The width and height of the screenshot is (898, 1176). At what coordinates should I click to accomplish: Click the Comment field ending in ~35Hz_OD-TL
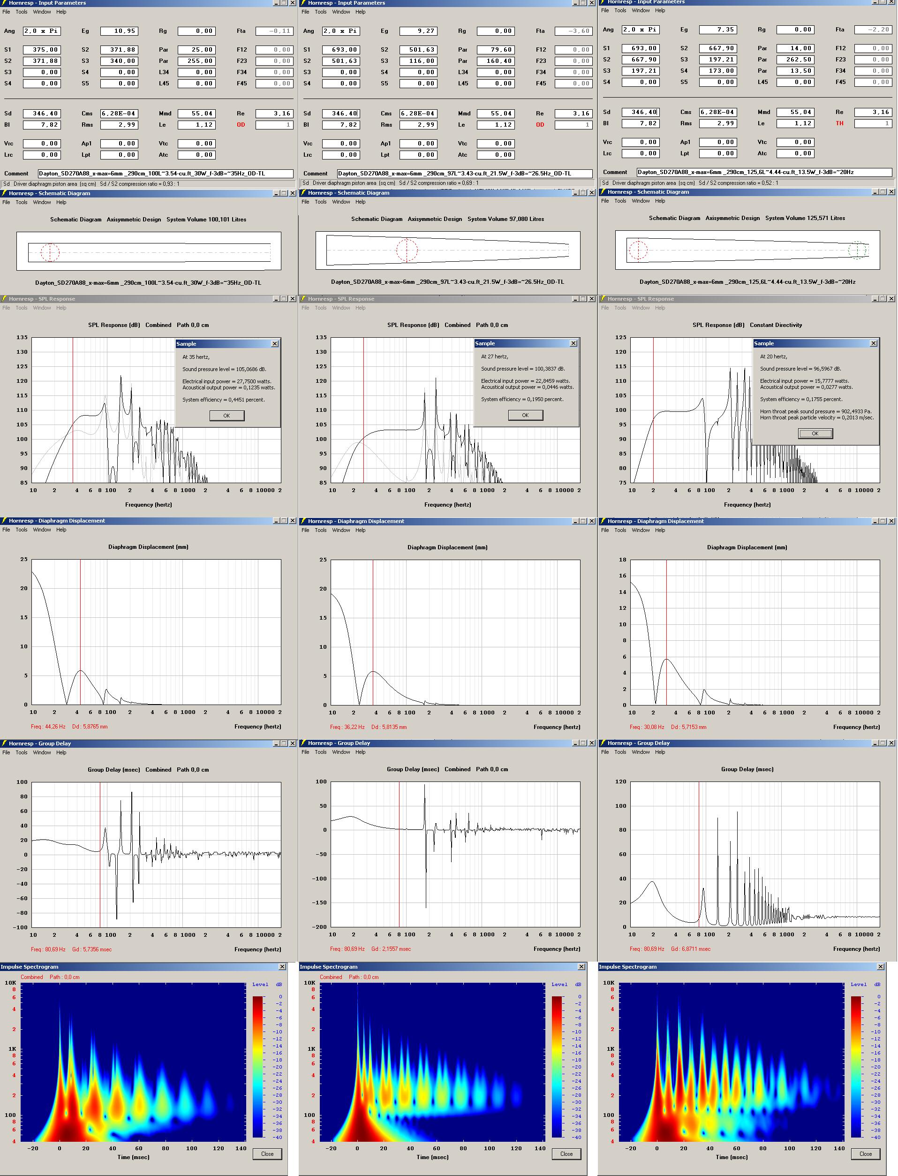click(x=166, y=174)
